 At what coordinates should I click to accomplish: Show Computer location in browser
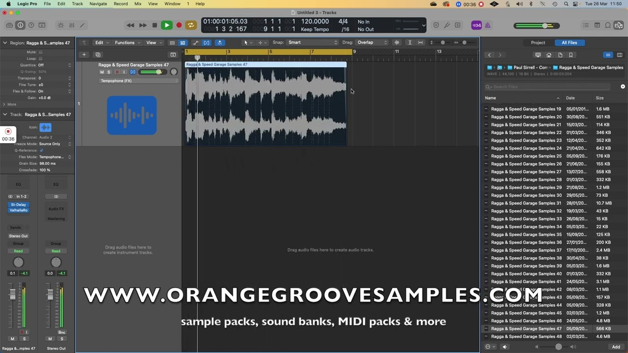click(538, 55)
